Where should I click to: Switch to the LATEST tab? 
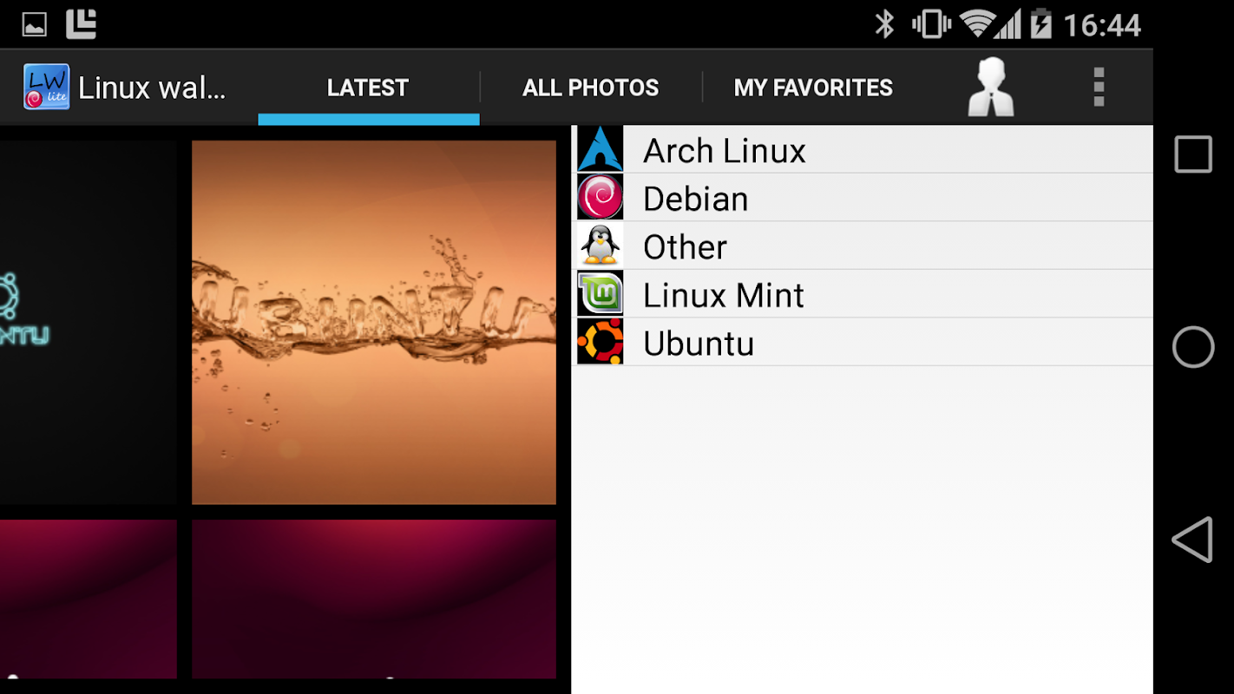click(368, 88)
